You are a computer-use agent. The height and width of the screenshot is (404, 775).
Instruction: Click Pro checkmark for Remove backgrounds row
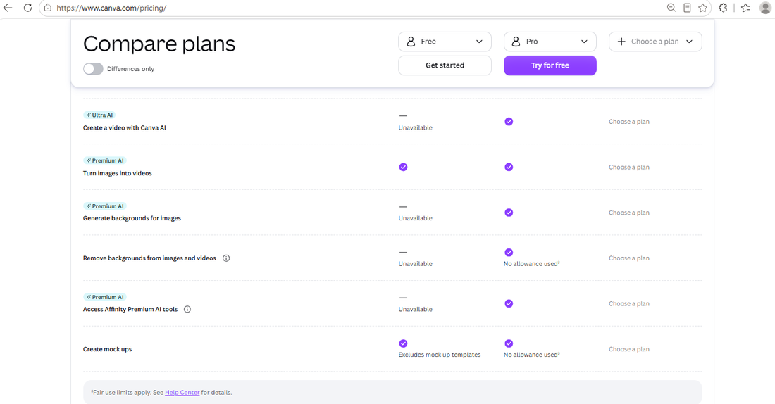point(509,253)
